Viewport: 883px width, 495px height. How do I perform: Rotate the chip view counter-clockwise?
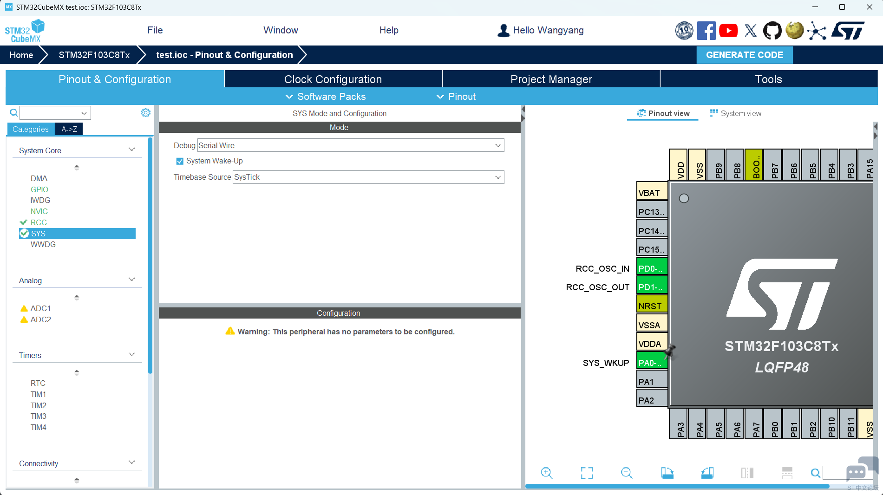tap(707, 473)
